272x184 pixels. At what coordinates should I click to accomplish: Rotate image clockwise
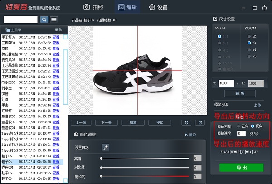click(x=200, y=123)
